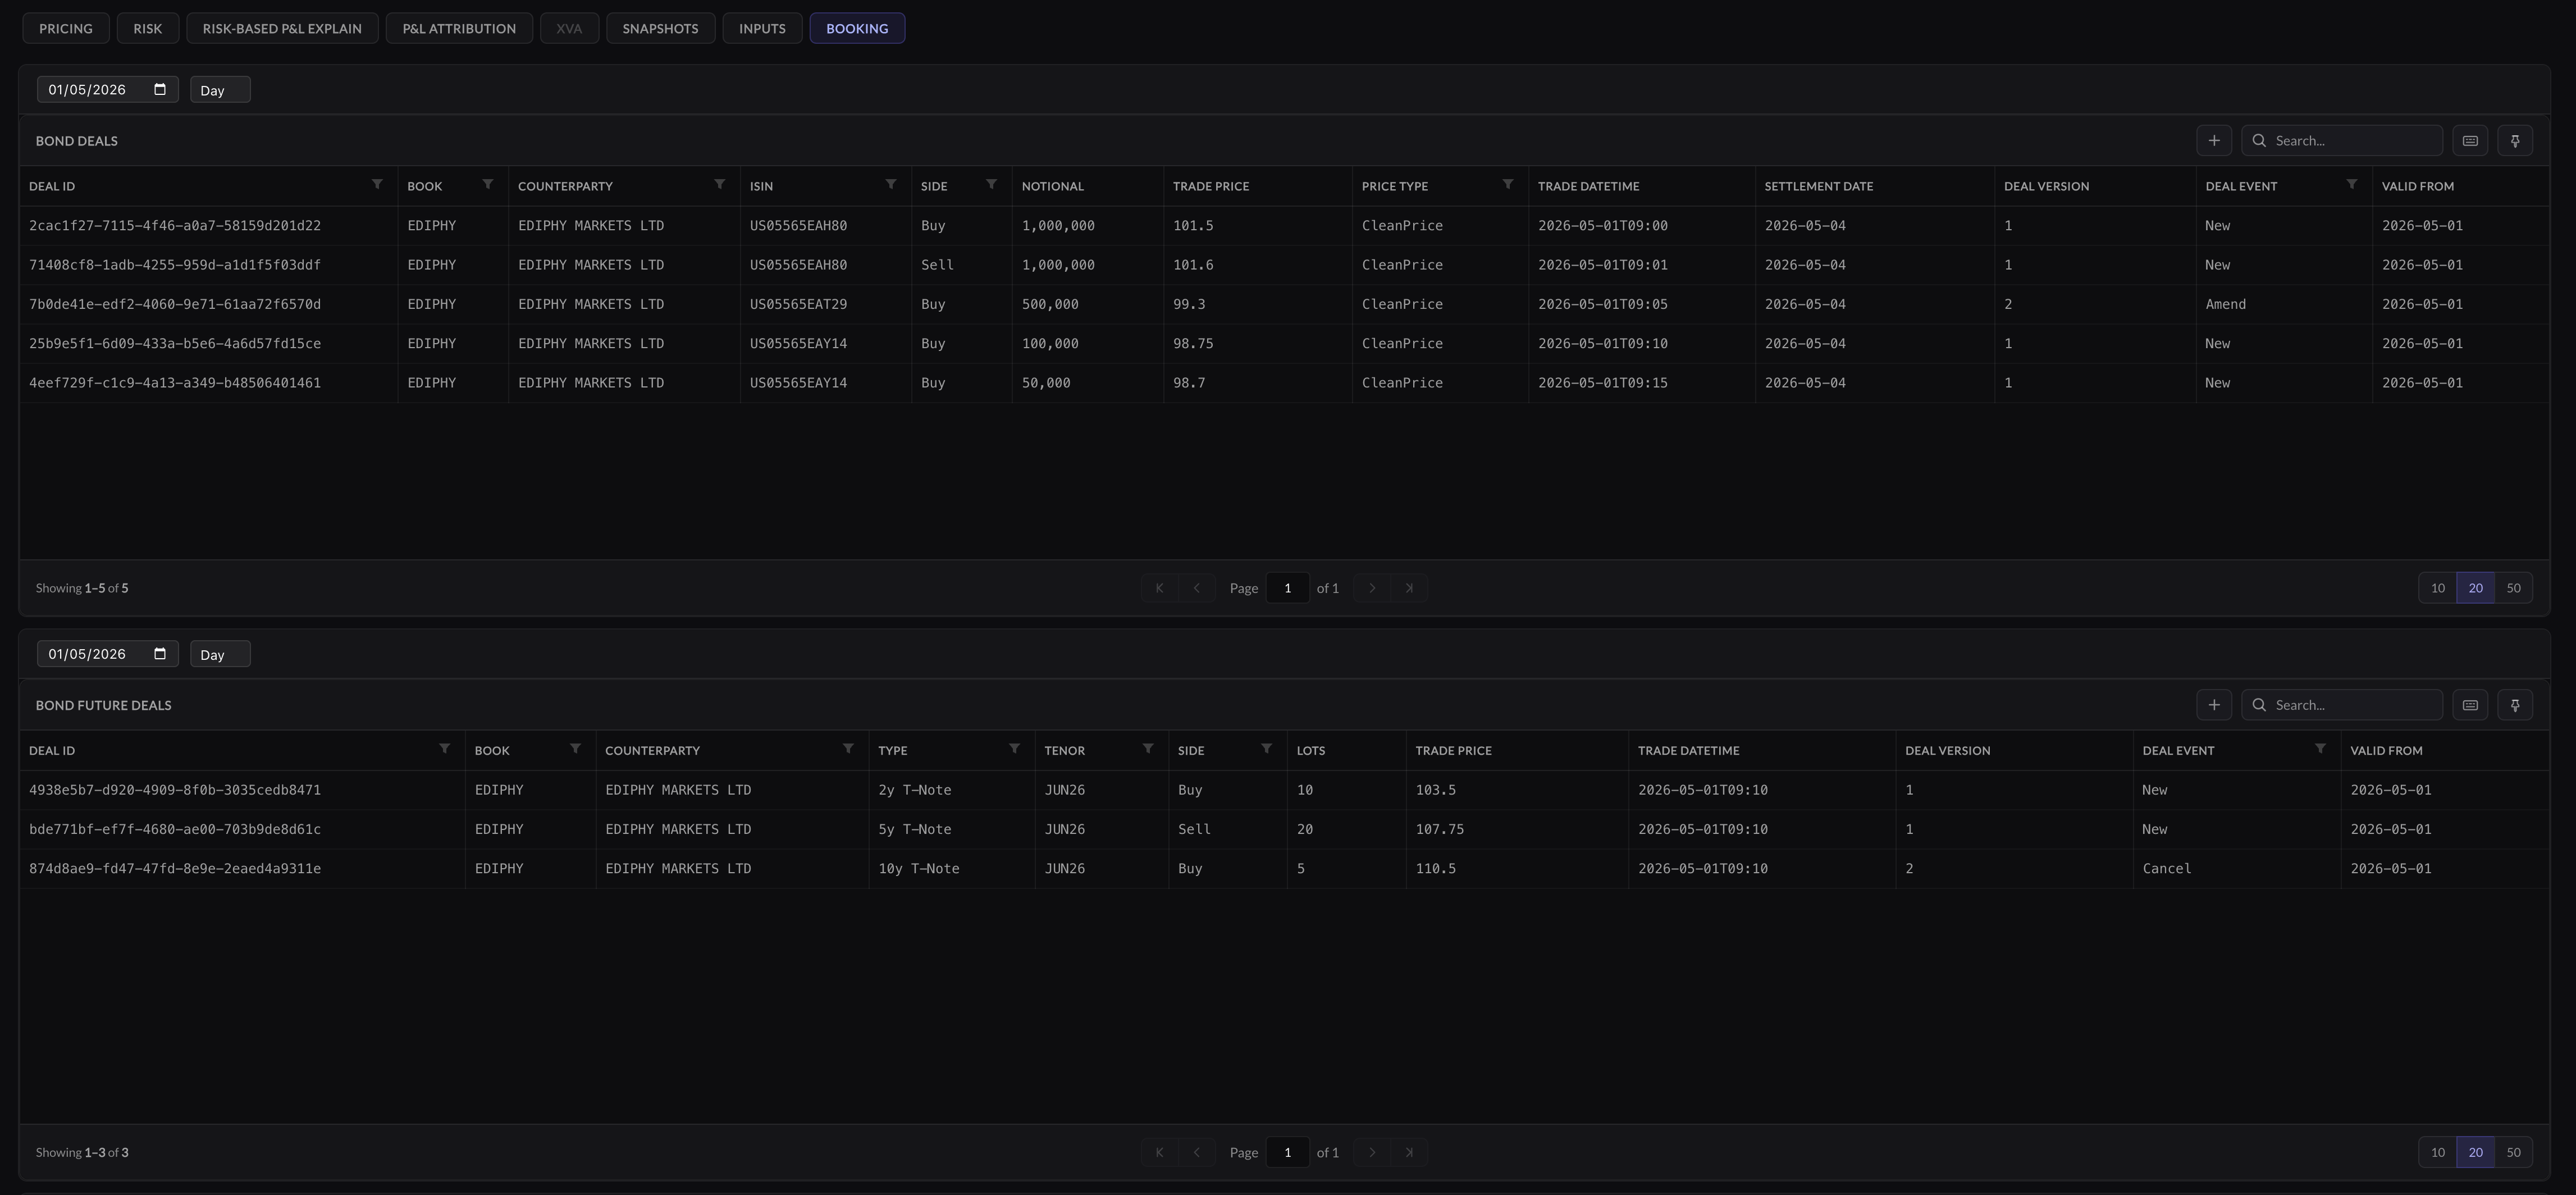This screenshot has width=2576, height=1195.
Task: Open calendar picker in Bond Future date
Action: pyautogui.click(x=160, y=654)
